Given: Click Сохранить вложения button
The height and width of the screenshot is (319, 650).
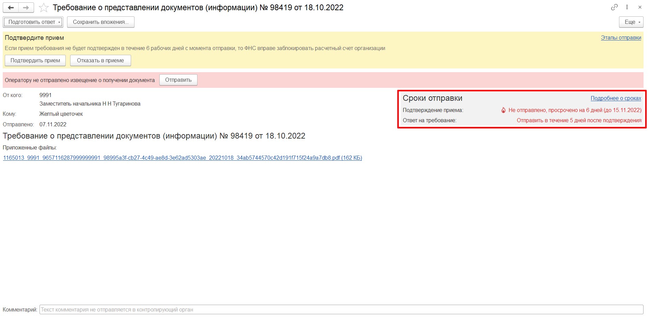Looking at the screenshot, I should 101,22.
